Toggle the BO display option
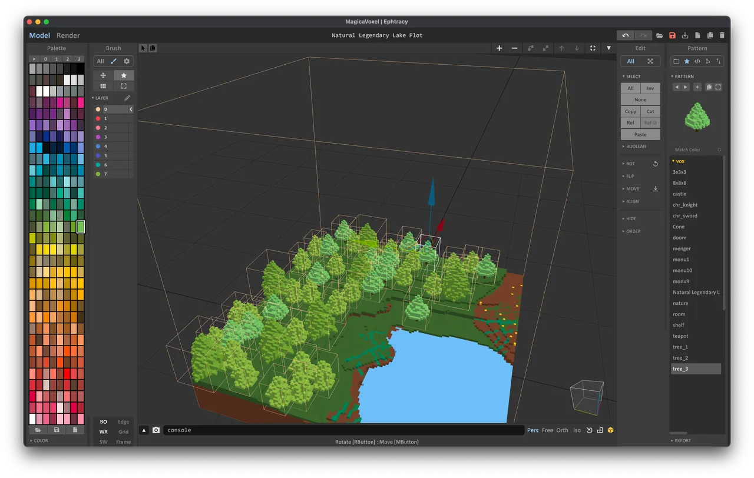The image size is (754, 478). [103, 422]
